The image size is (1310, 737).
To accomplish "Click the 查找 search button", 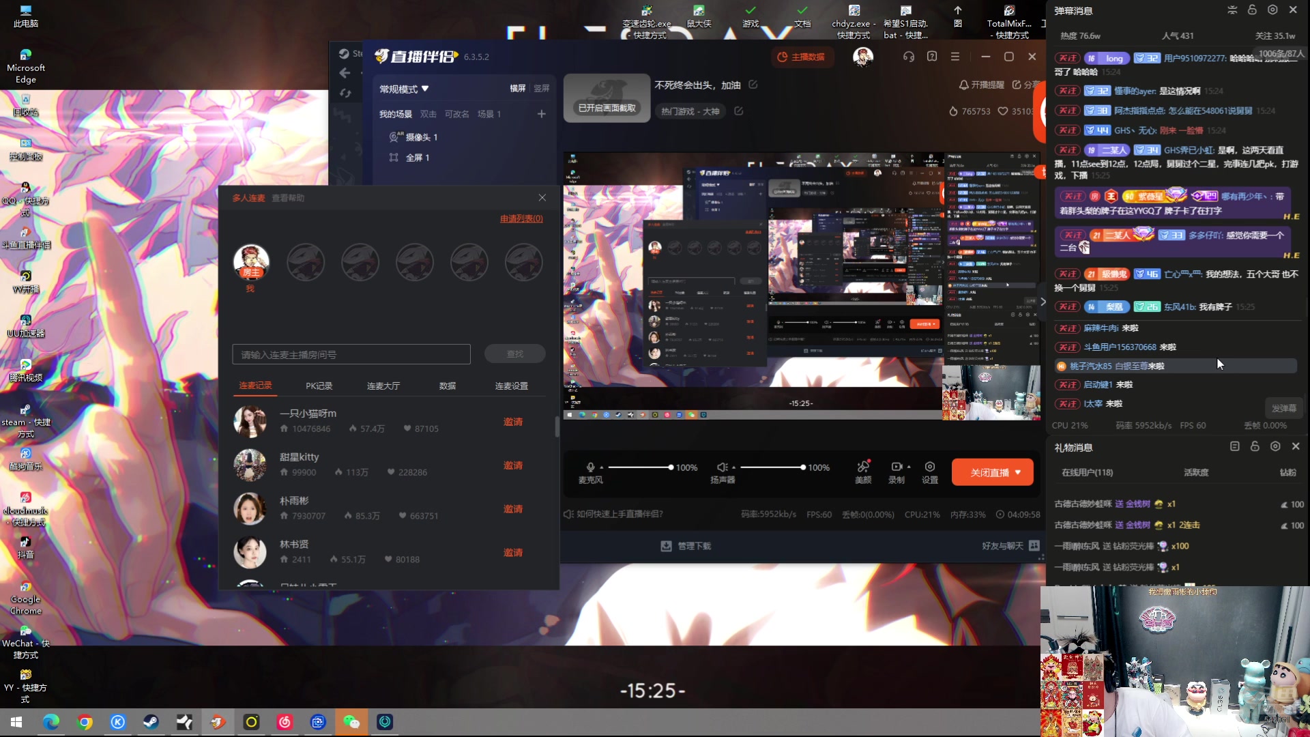I will click(515, 353).
